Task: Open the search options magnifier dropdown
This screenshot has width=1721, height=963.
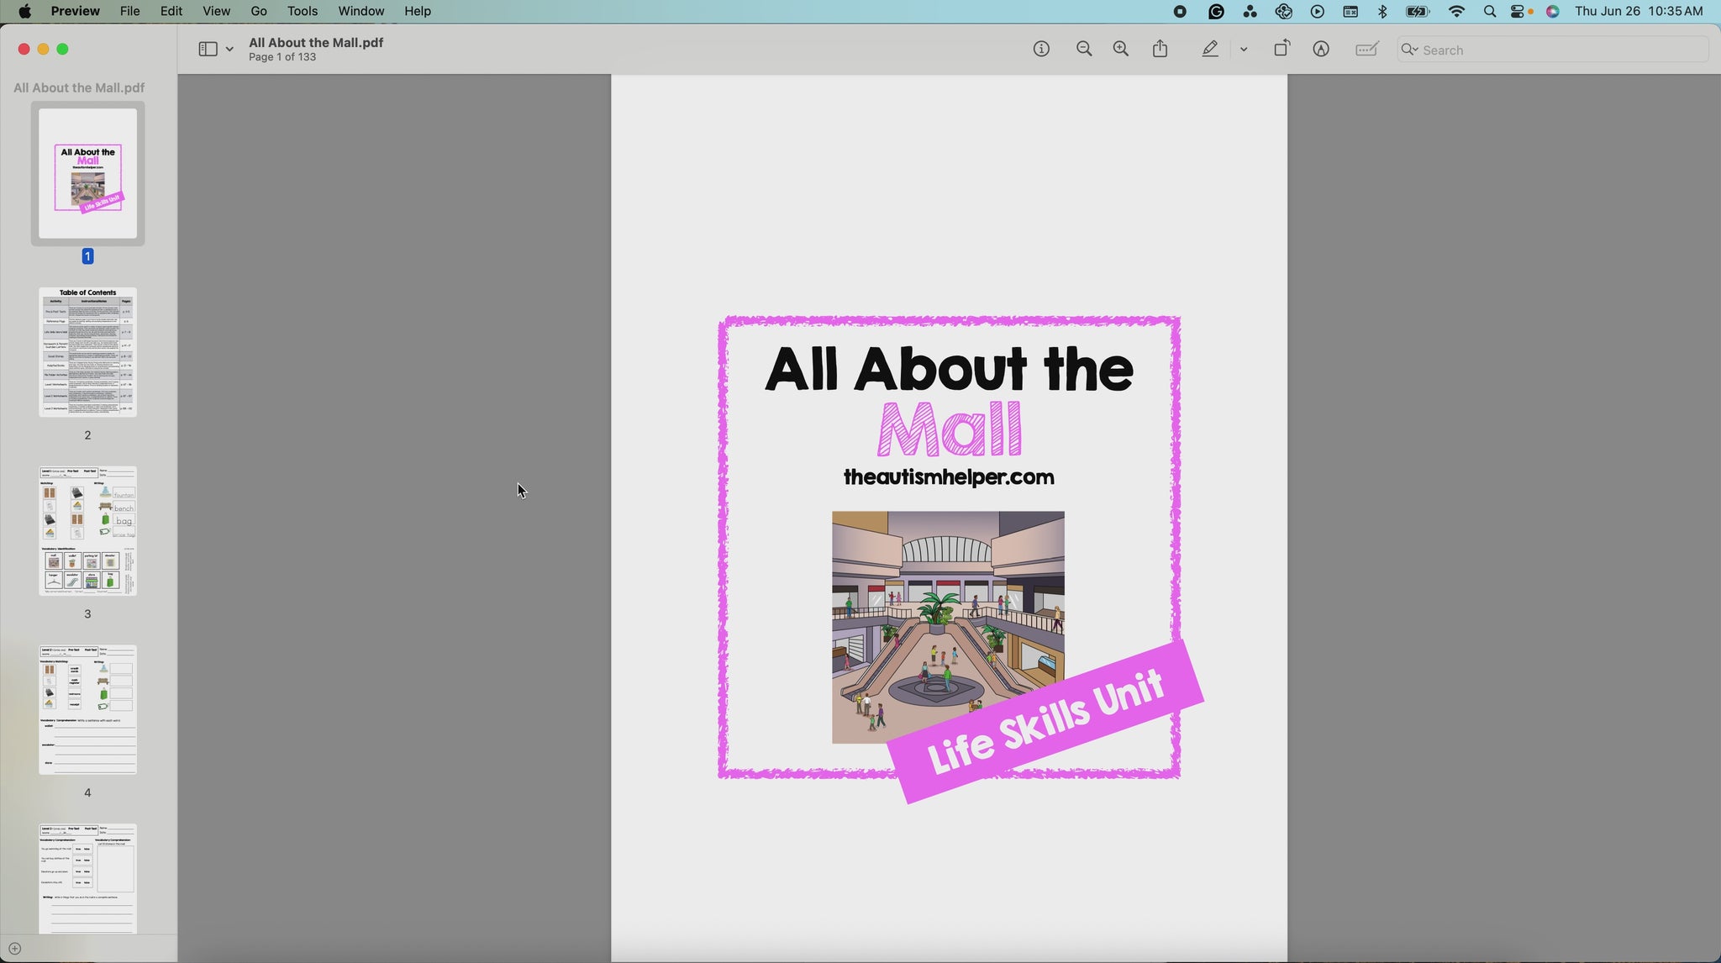Action: 1410,50
